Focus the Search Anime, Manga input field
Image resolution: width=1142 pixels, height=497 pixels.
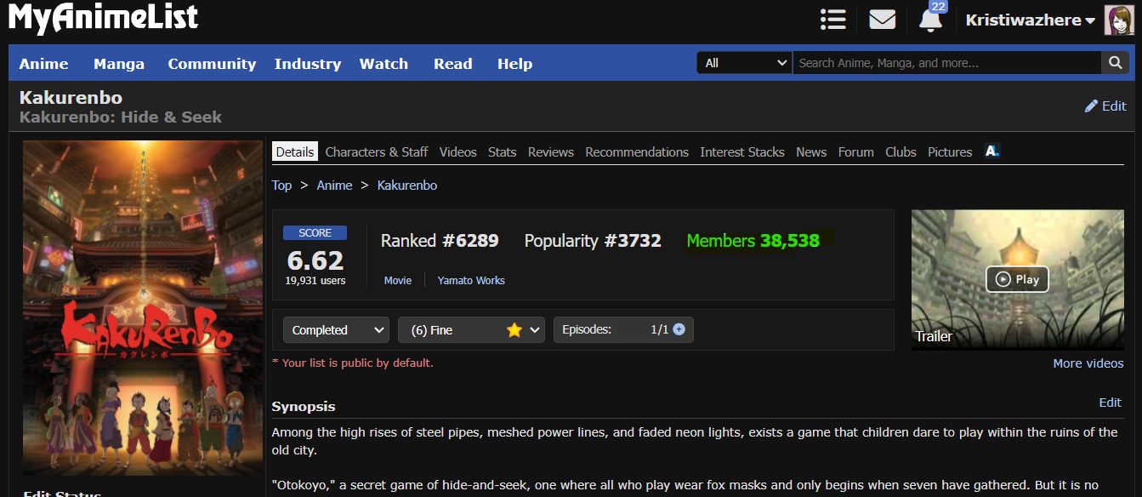(x=947, y=63)
